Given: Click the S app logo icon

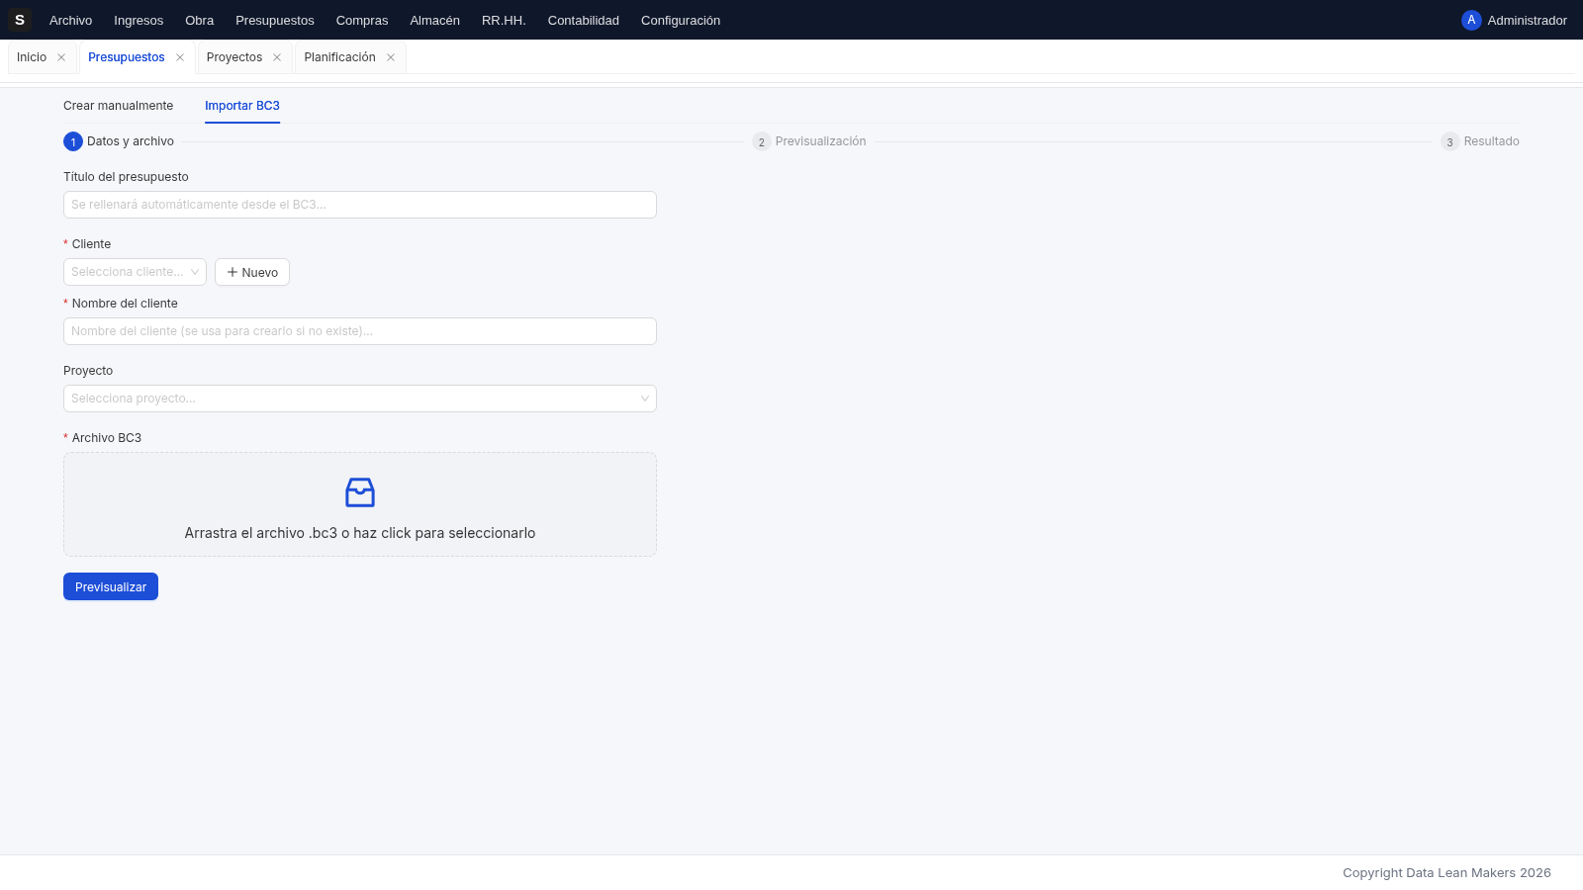Looking at the screenshot, I should coord(20,20).
